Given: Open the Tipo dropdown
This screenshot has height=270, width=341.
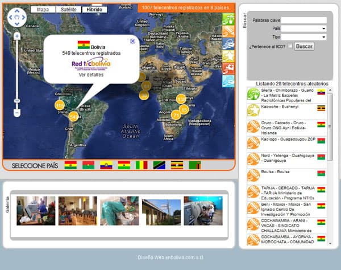Looking at the screenshot, I should [304, 37].
